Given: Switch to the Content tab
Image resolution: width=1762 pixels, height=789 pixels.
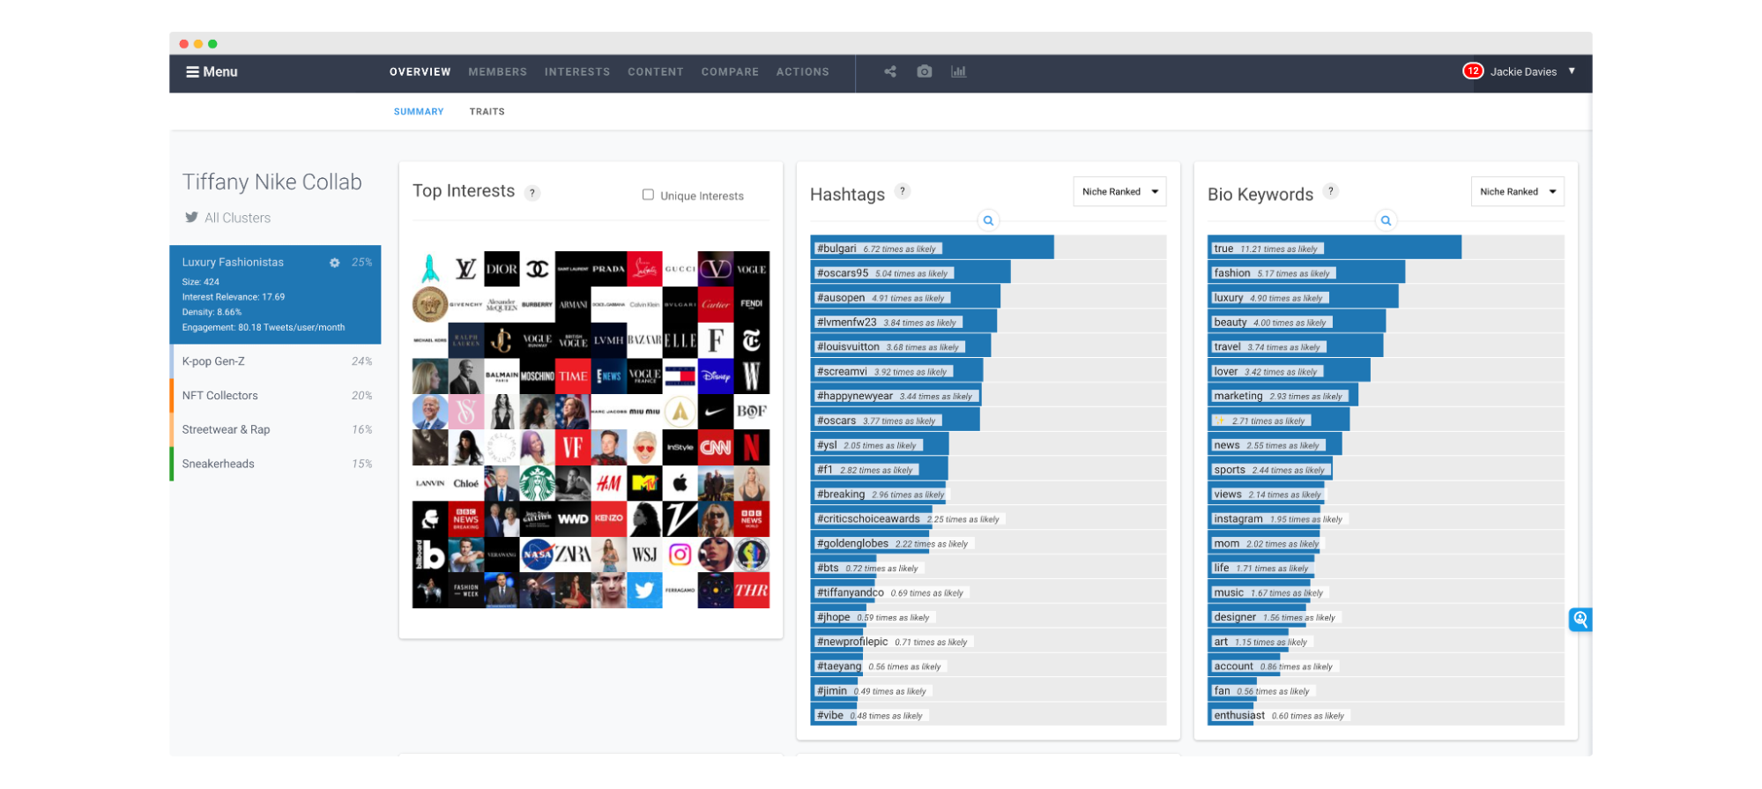Looking at the screenshot, I should tap(656, 72).
